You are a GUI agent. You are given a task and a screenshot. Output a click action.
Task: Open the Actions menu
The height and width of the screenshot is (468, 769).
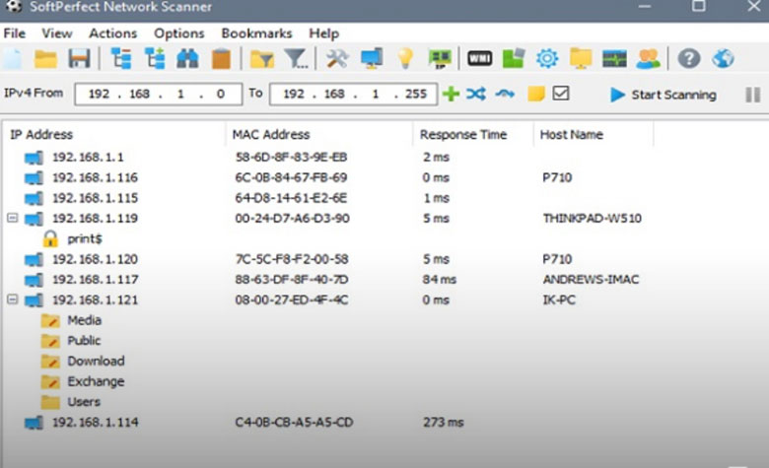pyautogui.click(x=112, y=33)
